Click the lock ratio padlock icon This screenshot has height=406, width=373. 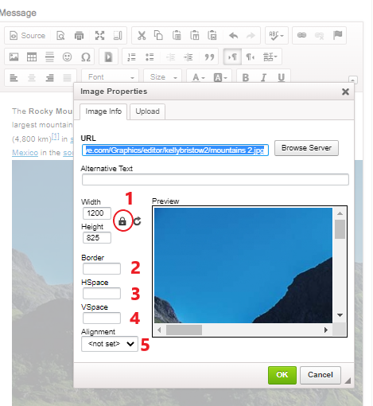pyautogui.click(x=122, y=221)
